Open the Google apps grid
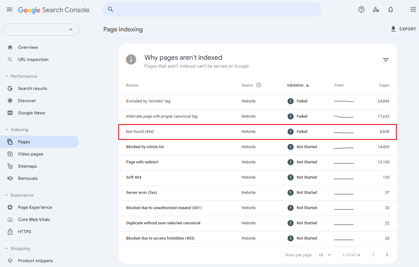The image size is (419, 267). (x=413, y=9)
